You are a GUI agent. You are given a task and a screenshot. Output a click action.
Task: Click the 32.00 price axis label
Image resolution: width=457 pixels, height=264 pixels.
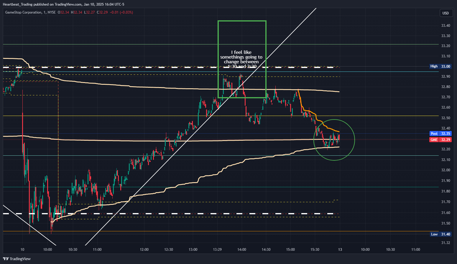[446, 170]
